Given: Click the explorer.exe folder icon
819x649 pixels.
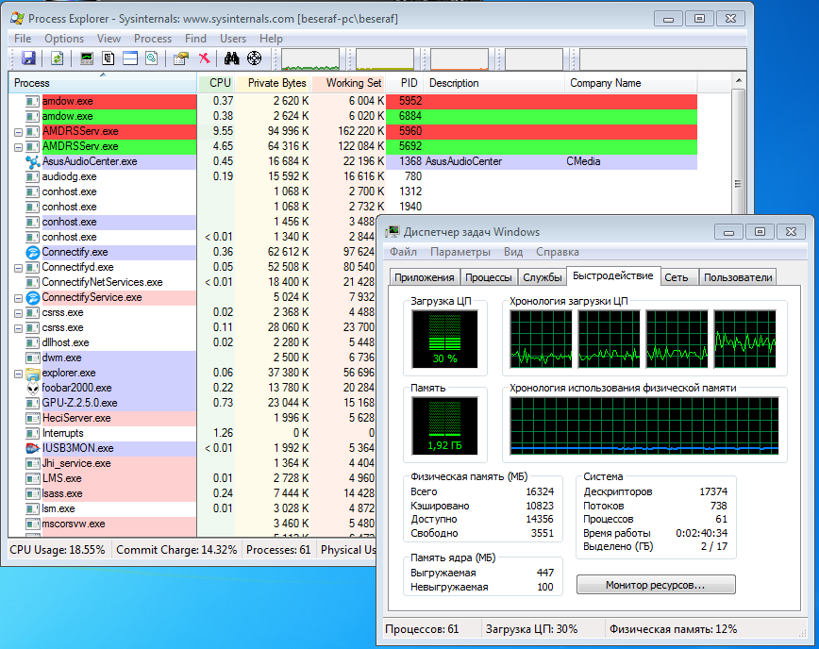Looking at the screenshot, I should 33,374.
